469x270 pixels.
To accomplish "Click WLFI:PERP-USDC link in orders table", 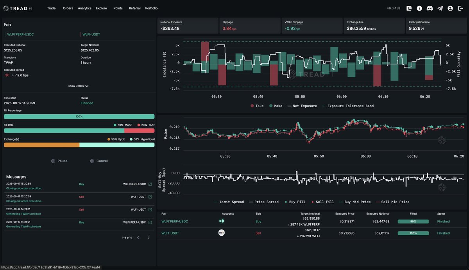I will (x=175, y=221).
